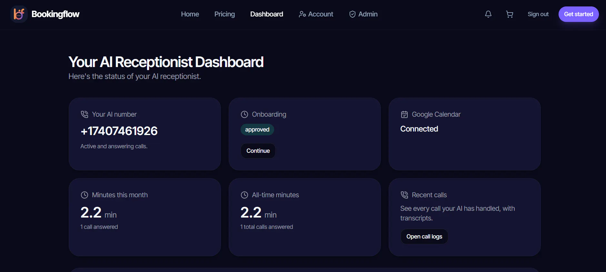
Task: Select the Dashboard nav item
Action: [x=267, y=14]
